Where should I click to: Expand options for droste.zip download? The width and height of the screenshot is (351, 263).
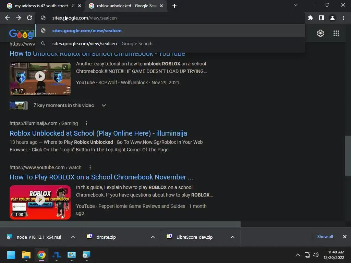[153, 237]
